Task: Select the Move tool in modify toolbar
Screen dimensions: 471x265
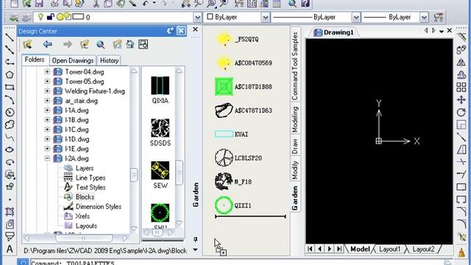Action: point(461,99)
